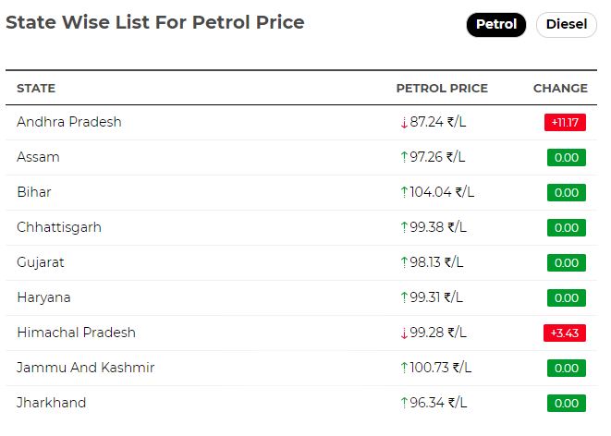Click the STATE column header
Viewport: 611px width, 436px height.
tap(36, 89)
